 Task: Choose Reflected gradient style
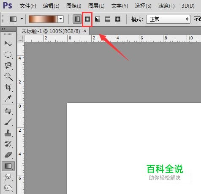(x=108, y=19)
